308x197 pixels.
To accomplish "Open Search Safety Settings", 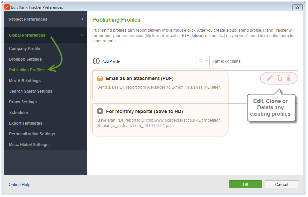I will click(x=31, y=91).
